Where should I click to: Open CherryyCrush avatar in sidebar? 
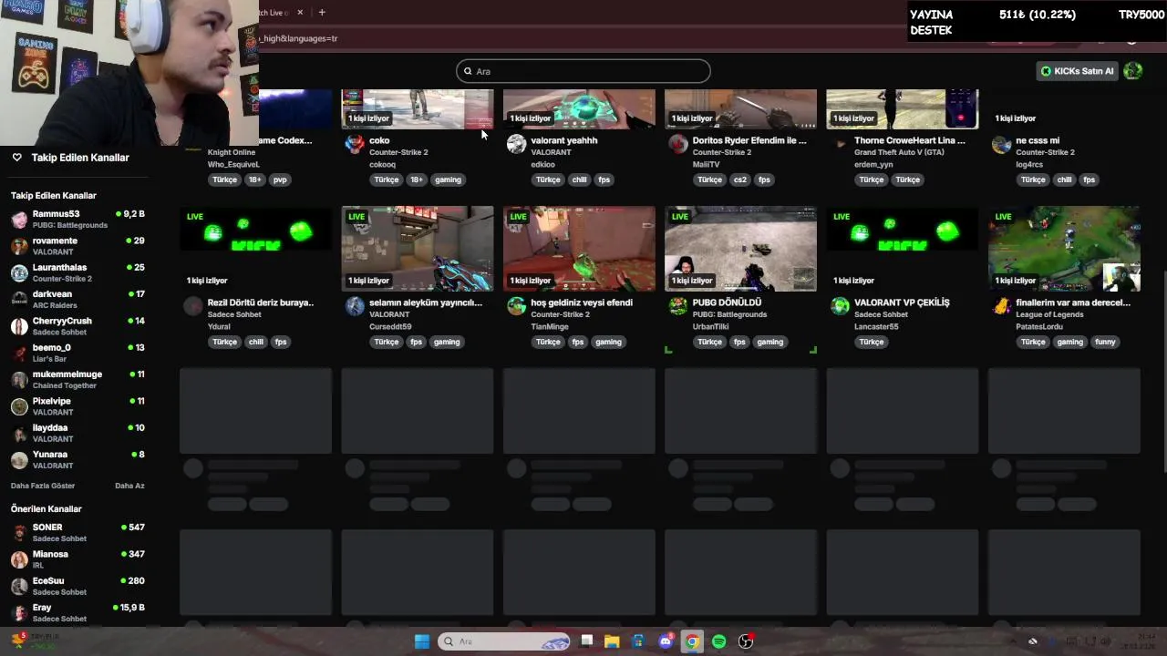[19, 326]
